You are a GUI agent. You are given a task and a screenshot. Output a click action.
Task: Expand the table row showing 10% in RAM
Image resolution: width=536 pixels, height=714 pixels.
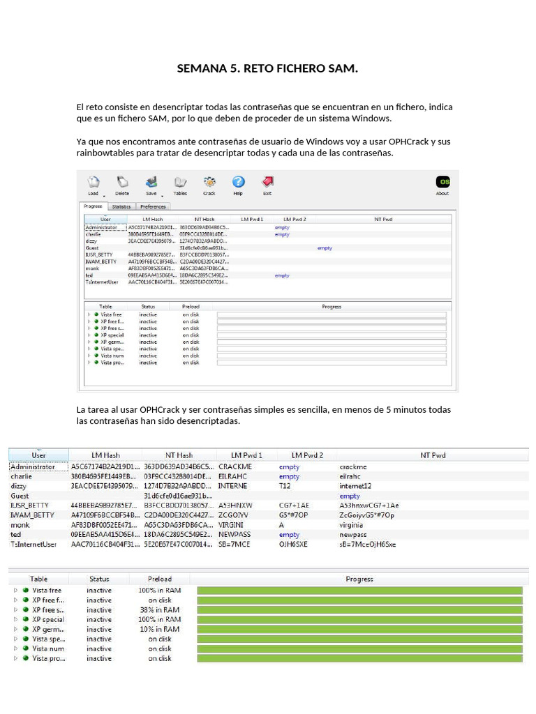click(15, 629)
